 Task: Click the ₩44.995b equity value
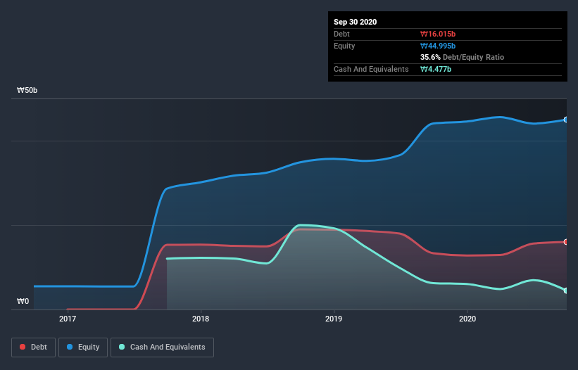[438, 46]
